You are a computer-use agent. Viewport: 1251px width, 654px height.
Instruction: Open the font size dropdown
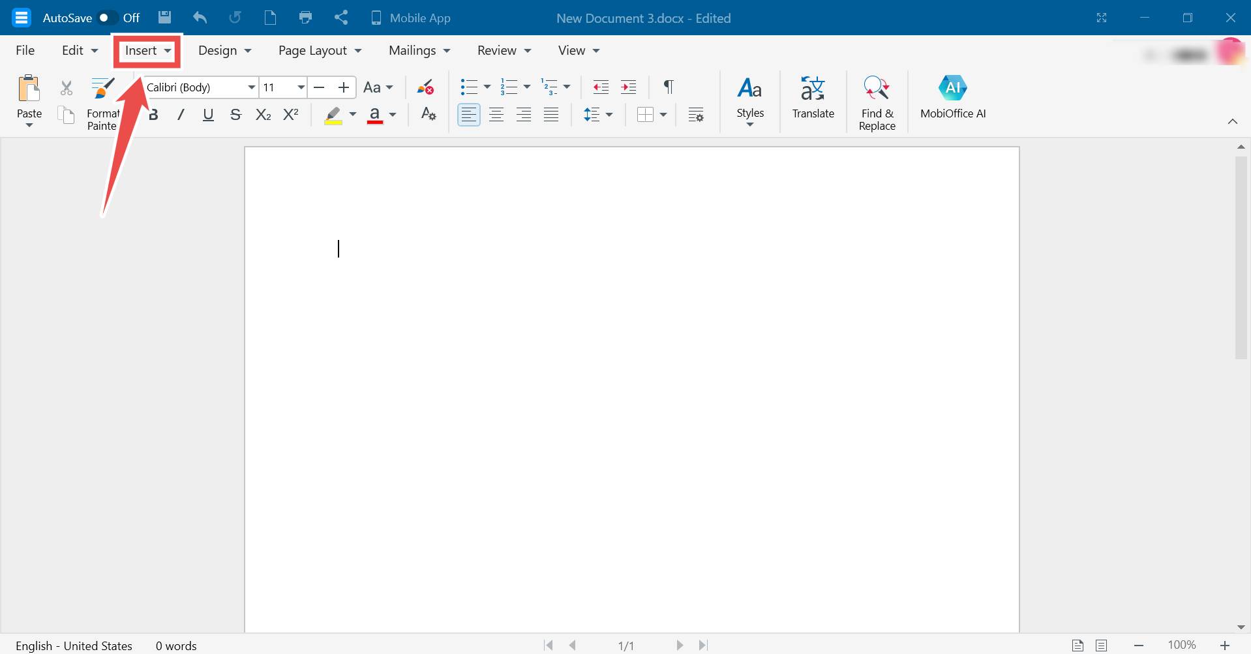[x=301, y=87]
